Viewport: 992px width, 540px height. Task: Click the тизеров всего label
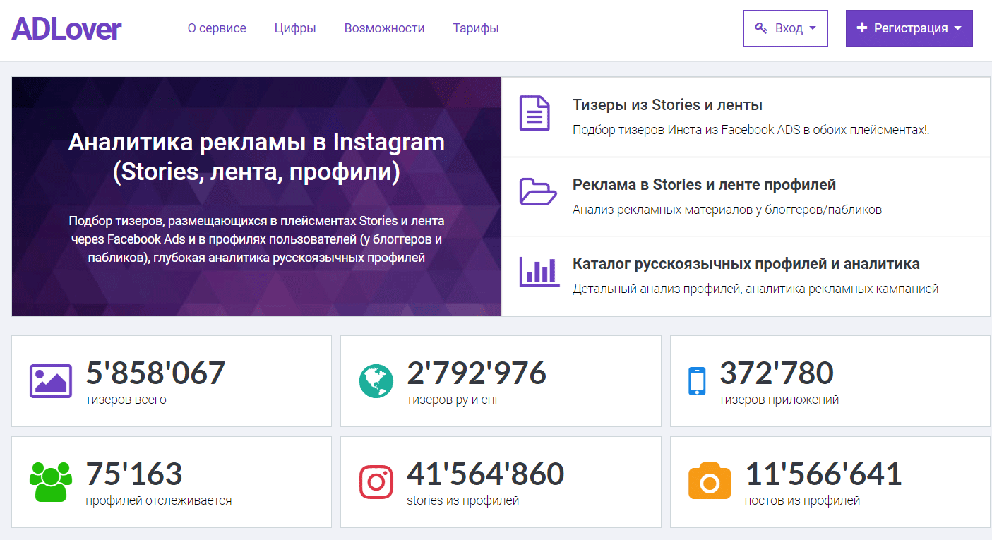pos(126,400)
